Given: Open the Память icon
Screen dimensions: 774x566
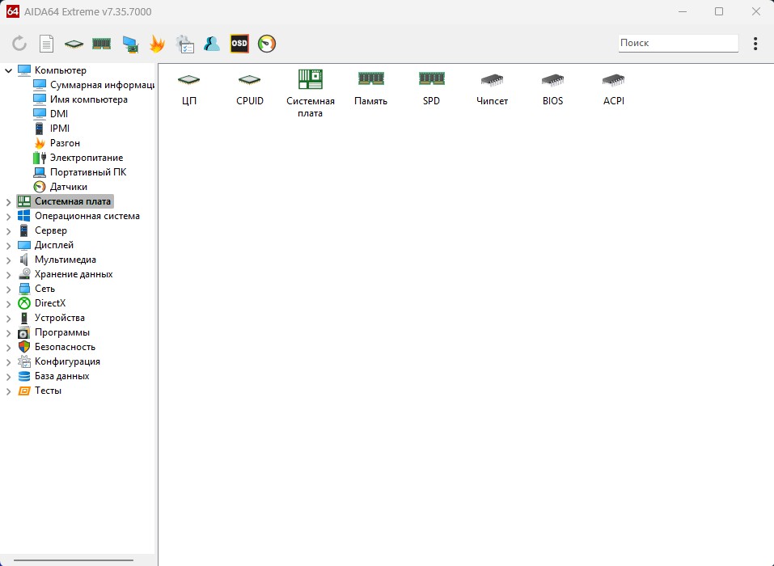Looking at the screenshot, I should click(370, 89).
